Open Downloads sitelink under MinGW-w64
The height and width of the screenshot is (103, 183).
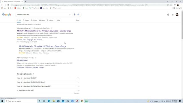coord(20,68)
